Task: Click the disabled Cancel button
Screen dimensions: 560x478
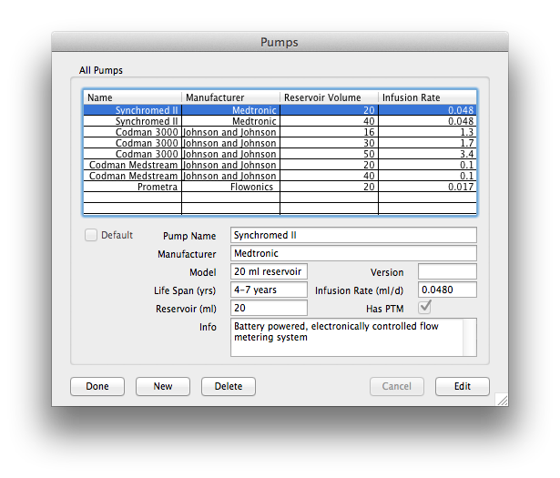Action: tap(396, 386)
